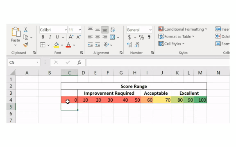This screenshot has height=147, width=236.
Task: Increase font size with large A
Action: click(71, 37)
